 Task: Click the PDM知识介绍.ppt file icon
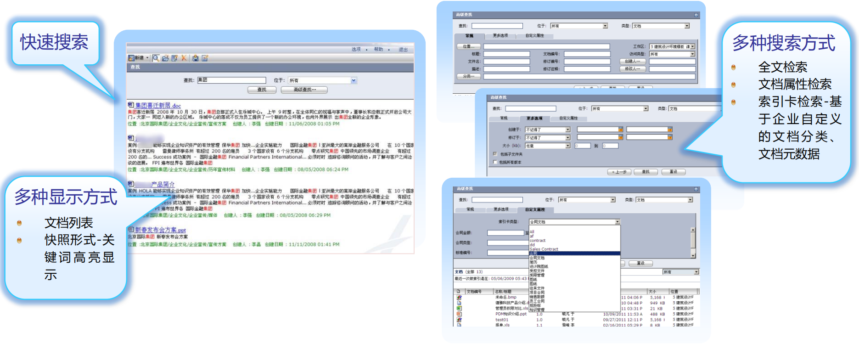pyautogui.click(x=459, y=314)
